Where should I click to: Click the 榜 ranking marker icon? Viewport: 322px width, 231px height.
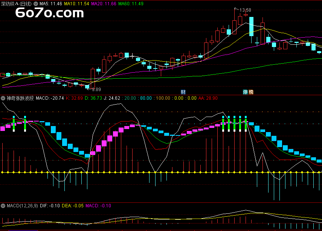click(x=251, y=92)
